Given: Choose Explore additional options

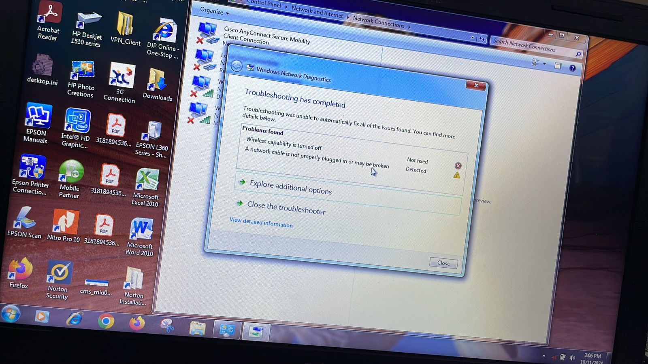Looking at the screenshot, I should tap(290, 187).
